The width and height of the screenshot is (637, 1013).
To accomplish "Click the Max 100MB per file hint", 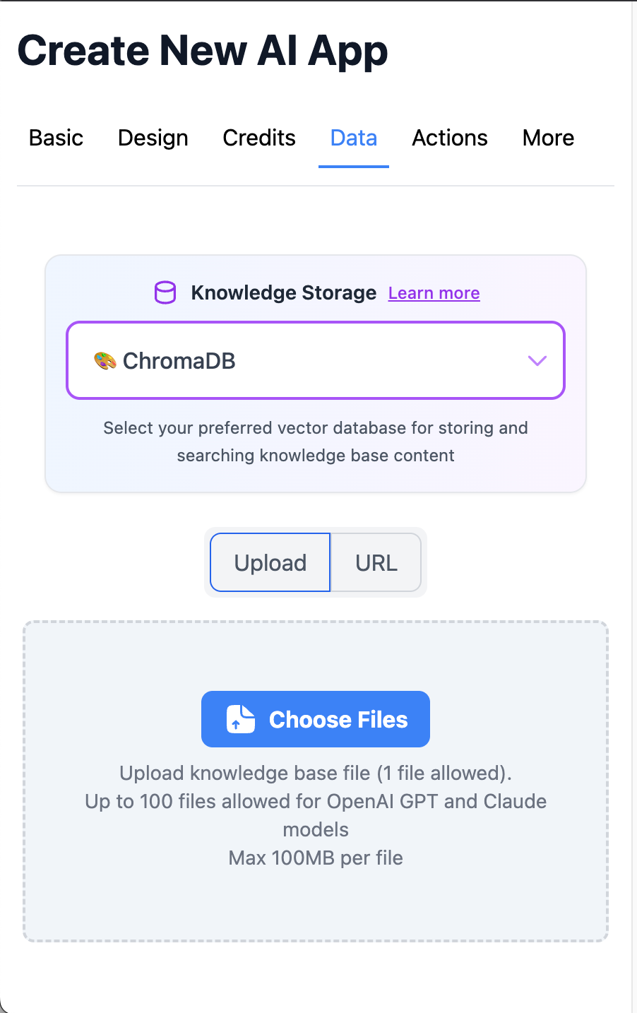I will tap(316, 858).
